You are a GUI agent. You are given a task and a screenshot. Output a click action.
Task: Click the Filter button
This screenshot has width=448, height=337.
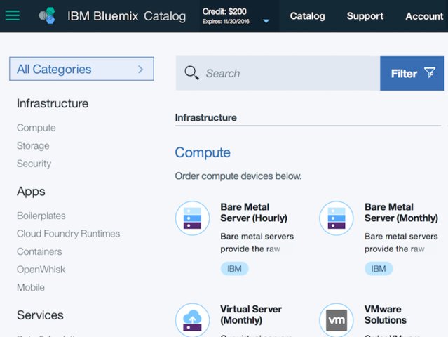click(412, 73)
